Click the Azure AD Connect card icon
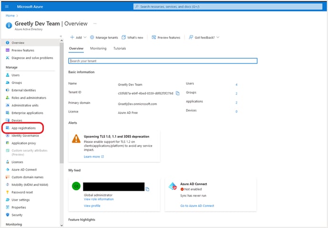Screen dimensions: 328x228 pyautogui.click(x=173, y=186)
